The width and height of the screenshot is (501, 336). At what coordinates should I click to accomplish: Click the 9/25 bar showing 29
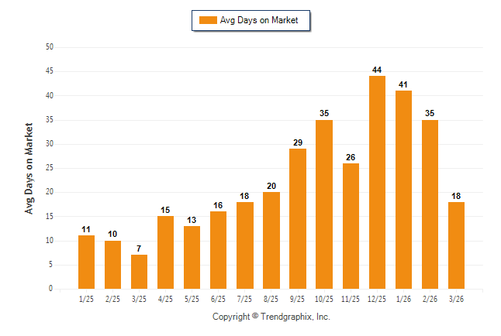click(298, 218)
